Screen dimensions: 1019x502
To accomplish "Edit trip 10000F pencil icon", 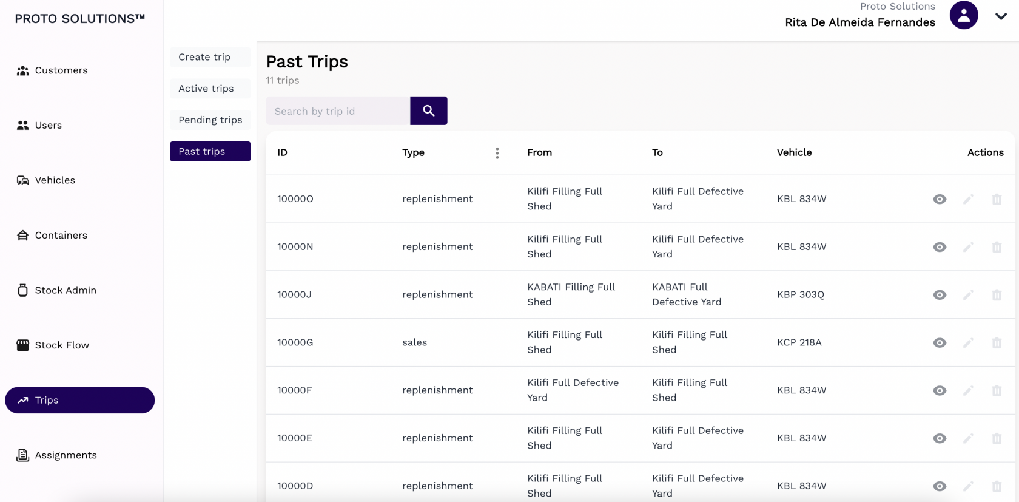I will (968, 391).
